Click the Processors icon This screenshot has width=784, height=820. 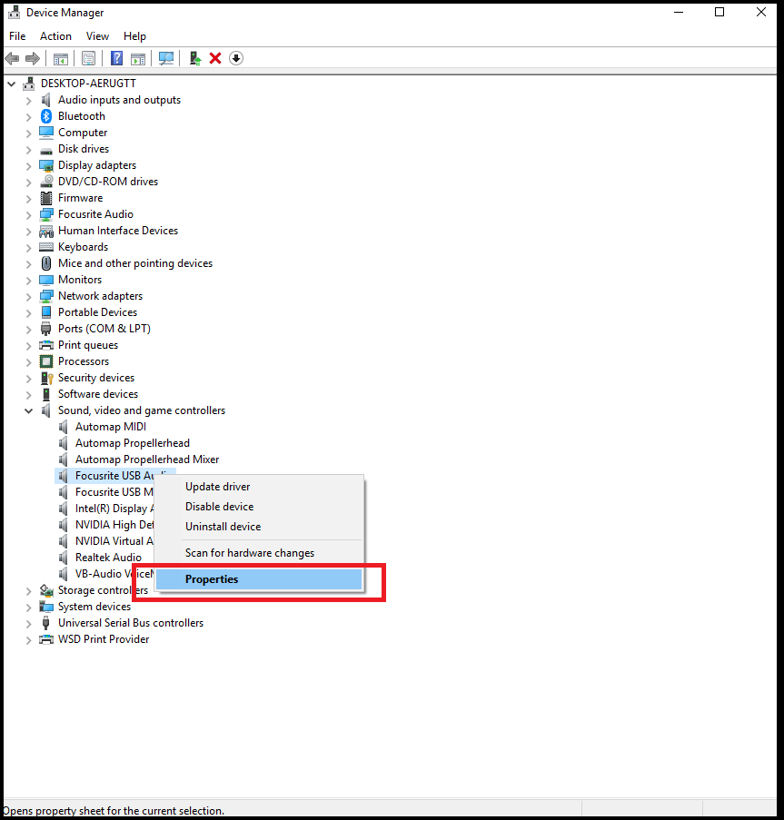click(46, 361)
